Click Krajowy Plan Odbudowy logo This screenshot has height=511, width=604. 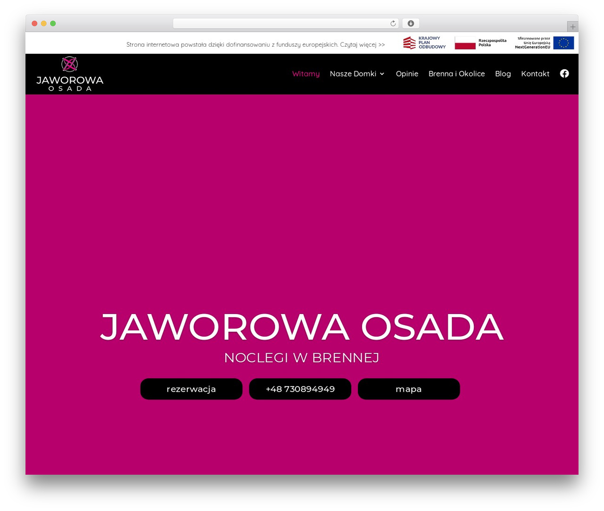coord(424,43)
